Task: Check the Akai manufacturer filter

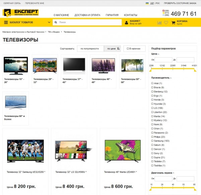Action: [x=152, y=83]
